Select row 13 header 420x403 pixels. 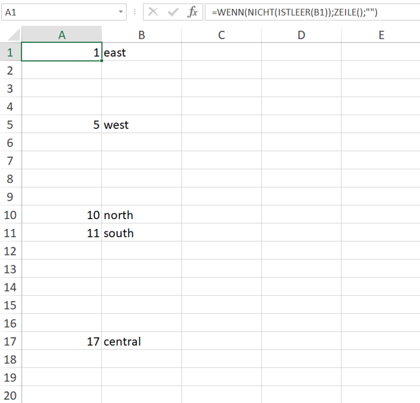(x=11, y=269)
